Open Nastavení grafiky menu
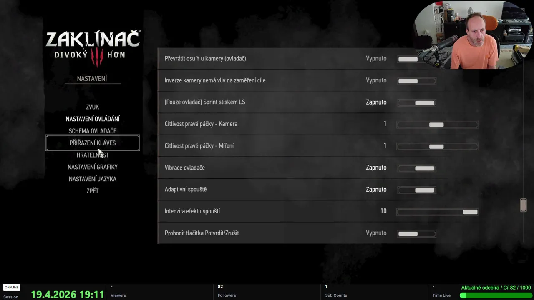Viewport: 534px width, 300px height. click(x=93, y=167)
